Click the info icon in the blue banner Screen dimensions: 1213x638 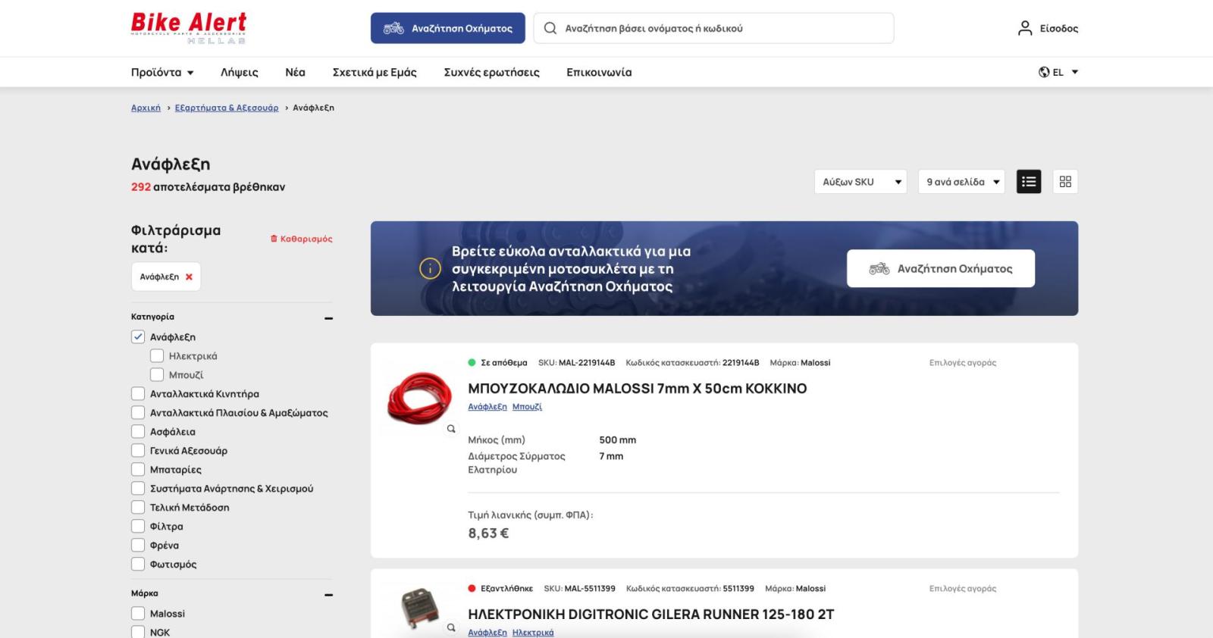point(430,268)
